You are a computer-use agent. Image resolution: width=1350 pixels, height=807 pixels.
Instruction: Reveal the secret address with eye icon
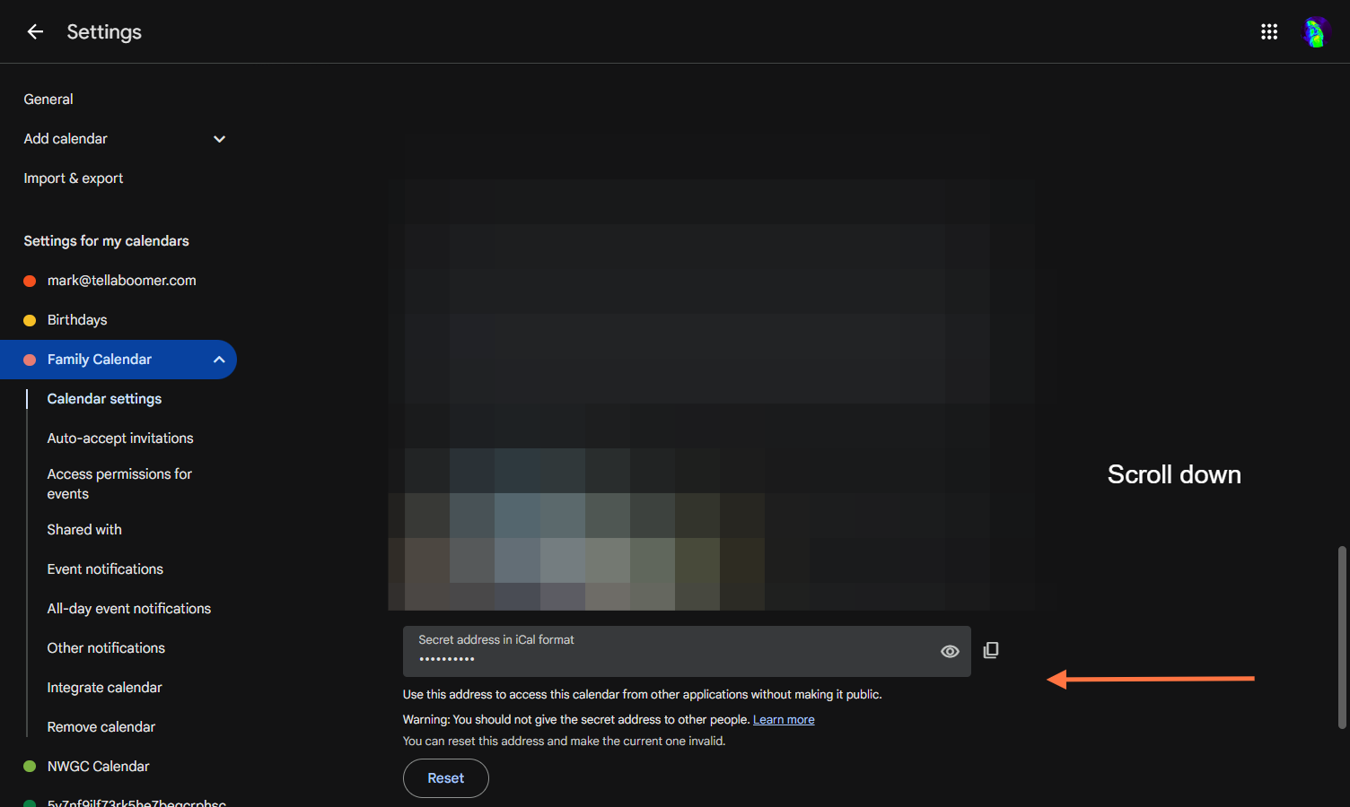coord(950,652)
